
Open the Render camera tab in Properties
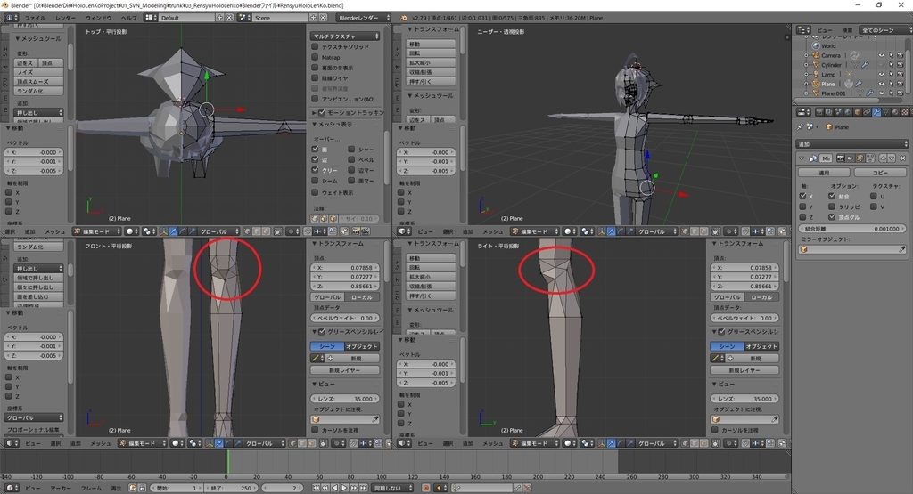click(819, 112)
